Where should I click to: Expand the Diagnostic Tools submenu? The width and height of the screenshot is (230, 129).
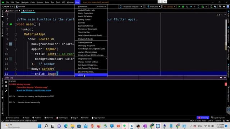click(91, 59)
